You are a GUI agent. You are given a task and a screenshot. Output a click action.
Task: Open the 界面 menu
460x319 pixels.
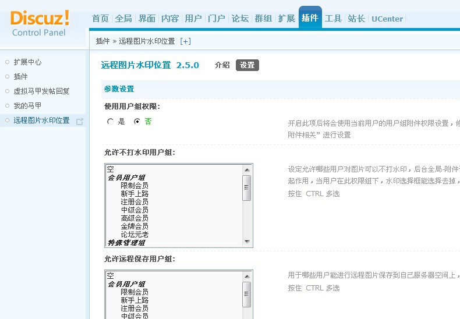(x=147, y=19)
